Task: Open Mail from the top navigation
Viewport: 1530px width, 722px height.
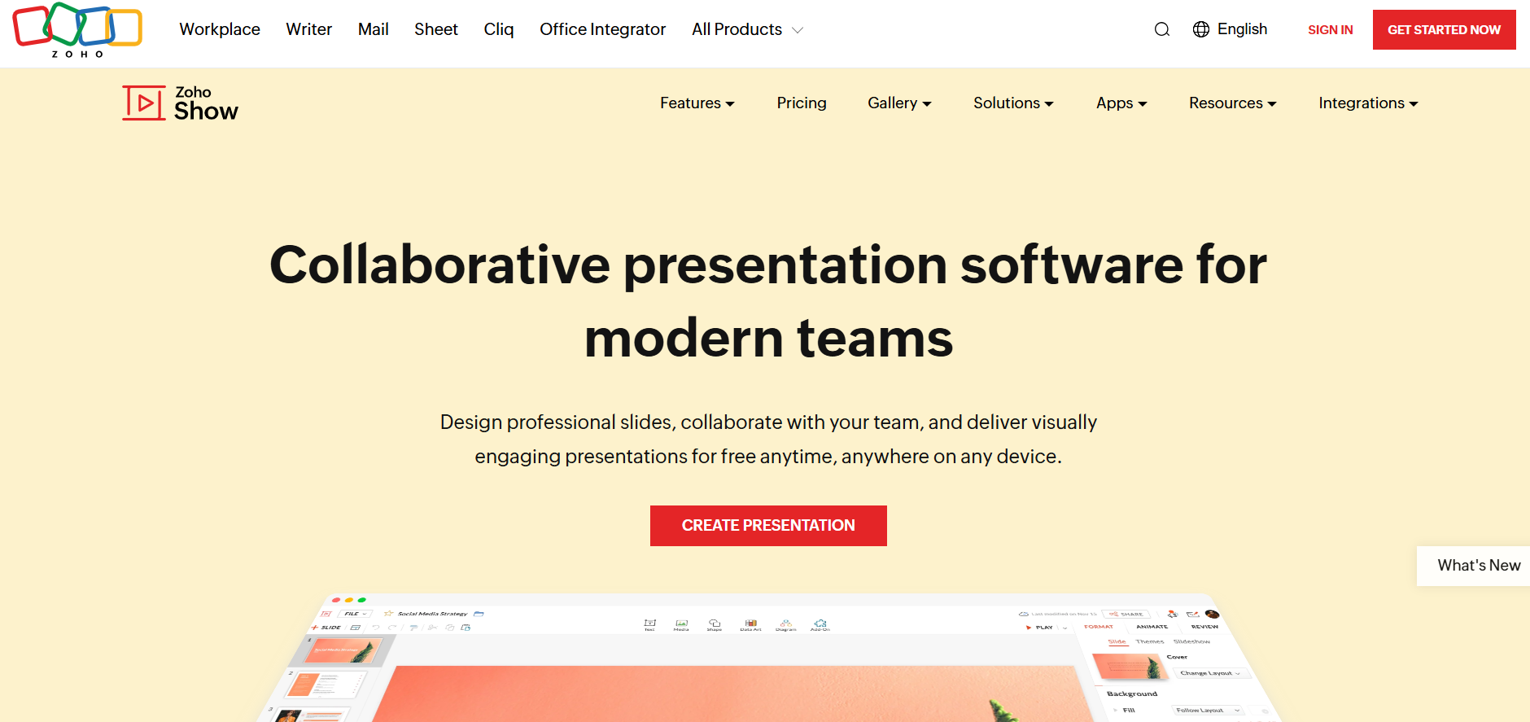Action: pos(374,29)
